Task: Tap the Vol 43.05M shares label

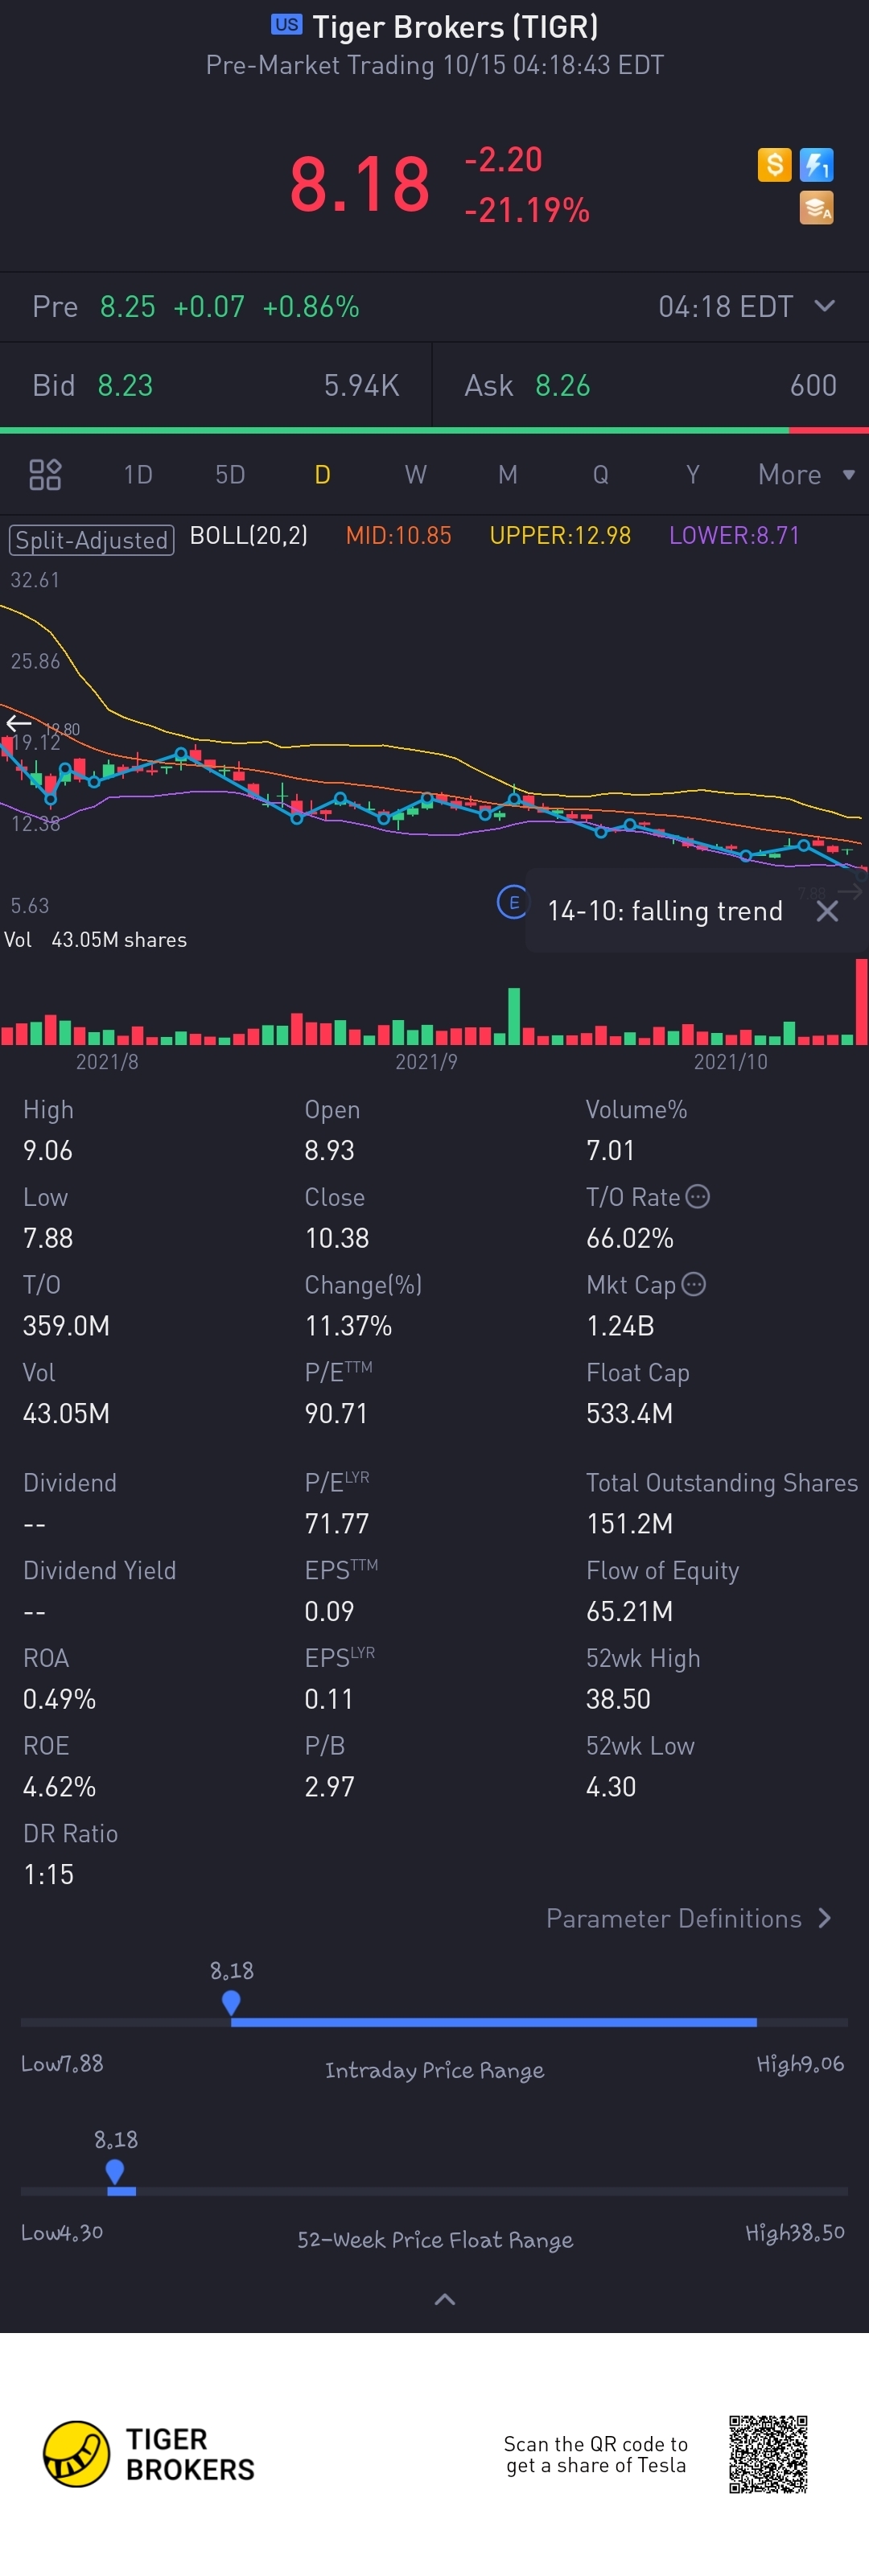Action: click(95, 939)
